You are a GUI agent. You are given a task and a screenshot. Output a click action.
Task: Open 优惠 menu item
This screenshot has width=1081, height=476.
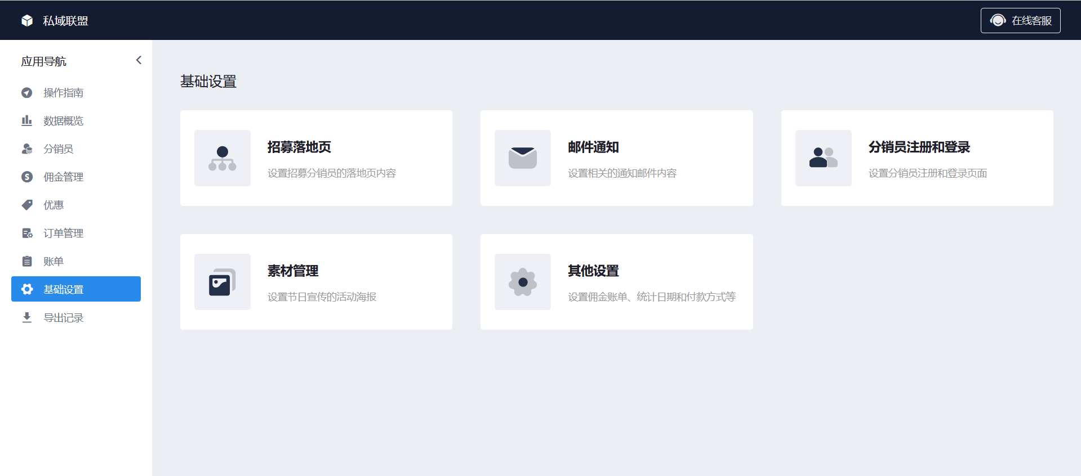[x=76, y=205]
